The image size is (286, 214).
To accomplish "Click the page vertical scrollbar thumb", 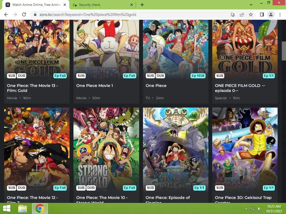I will tap(284, 51).
